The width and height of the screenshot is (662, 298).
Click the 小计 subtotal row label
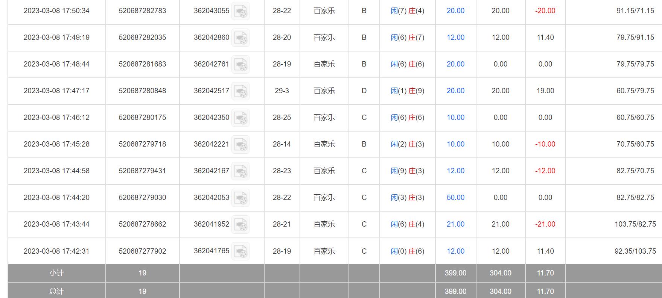pos(56,273)
